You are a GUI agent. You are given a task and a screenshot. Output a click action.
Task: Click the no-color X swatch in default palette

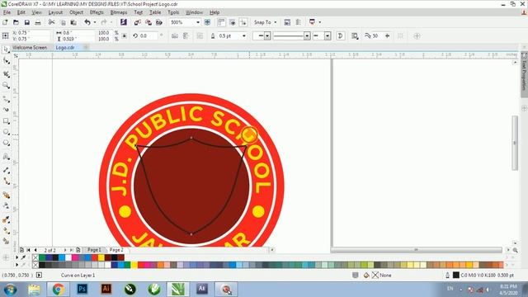tap(35, 265)
